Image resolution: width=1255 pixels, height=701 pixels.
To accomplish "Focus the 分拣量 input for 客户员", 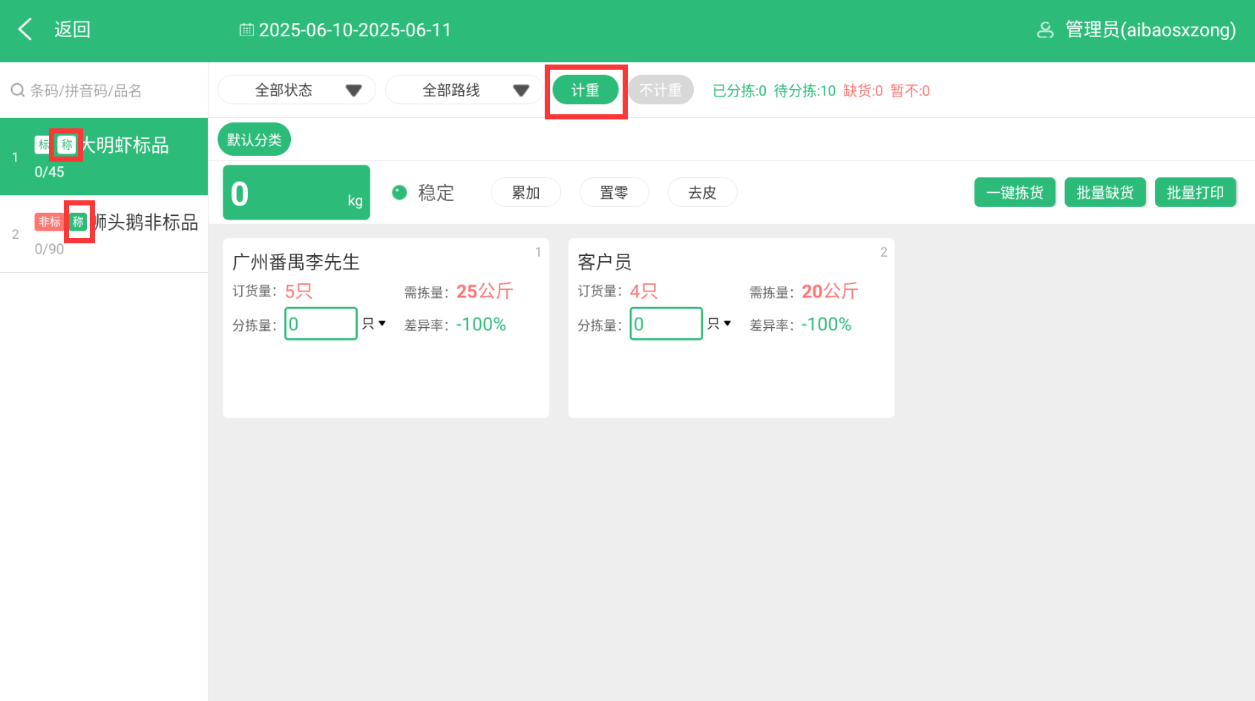I will click(666, 324).
